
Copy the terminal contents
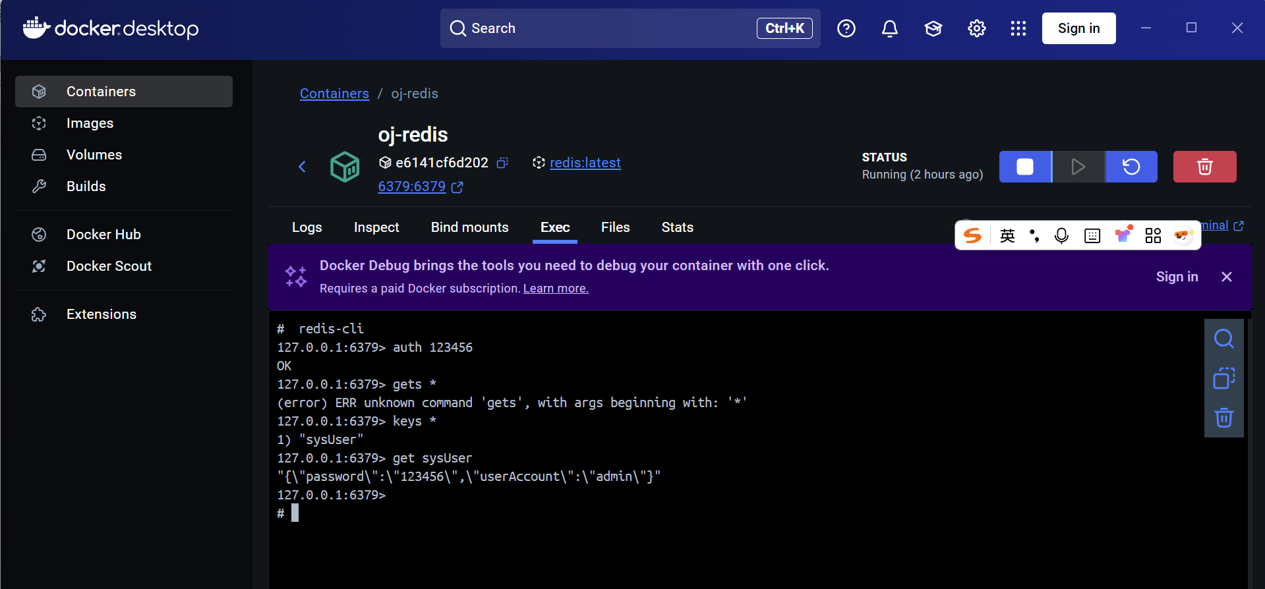pyautogui.click(x=1224, y=378)
